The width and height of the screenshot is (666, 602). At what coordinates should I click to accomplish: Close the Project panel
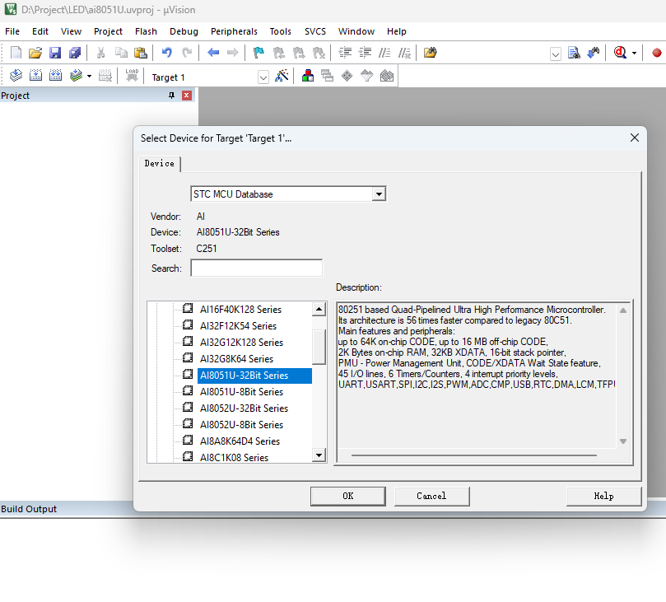[x=186, y=96]
